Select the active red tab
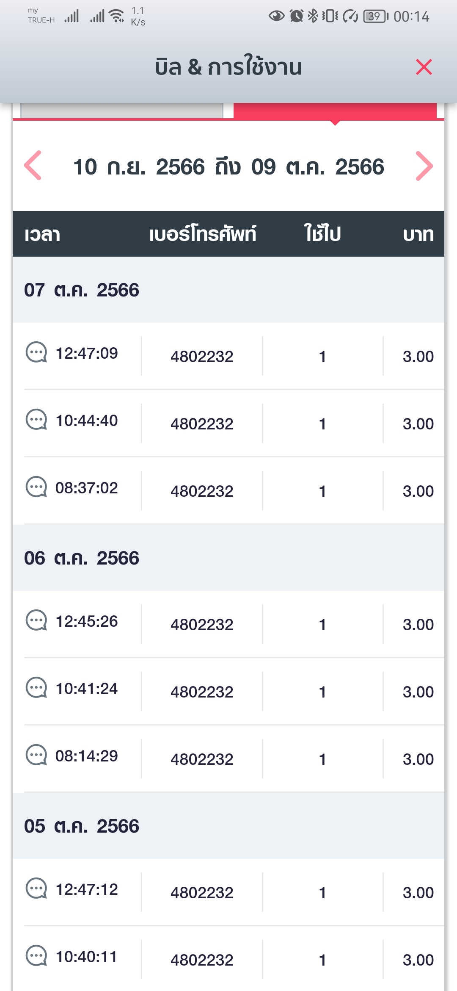 (x=335, y=111)
